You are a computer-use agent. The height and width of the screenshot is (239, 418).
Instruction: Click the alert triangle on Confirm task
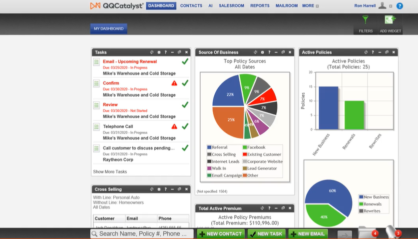[174, 83]
